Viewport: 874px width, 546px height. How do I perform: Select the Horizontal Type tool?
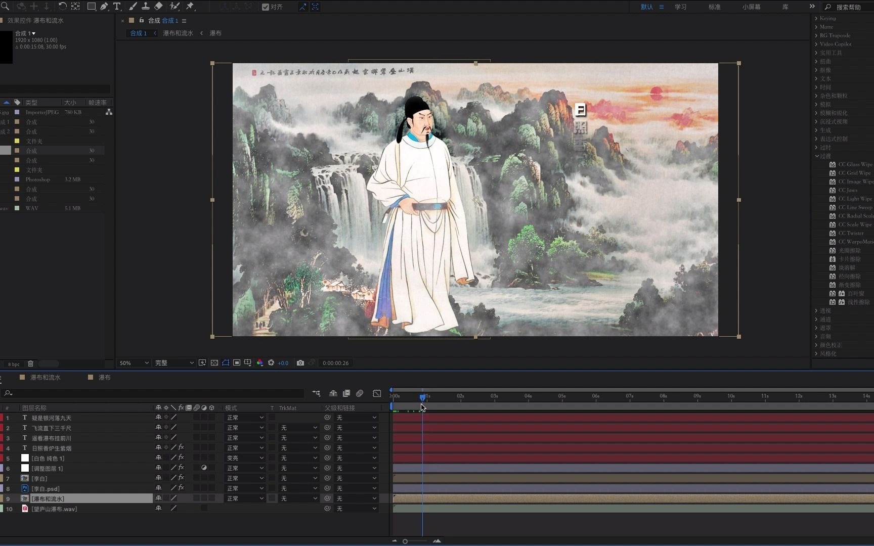117,7
